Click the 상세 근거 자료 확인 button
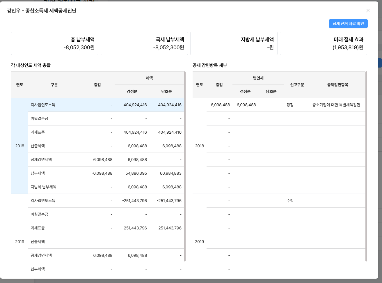382x283 pixels. (x=348, y=24)
